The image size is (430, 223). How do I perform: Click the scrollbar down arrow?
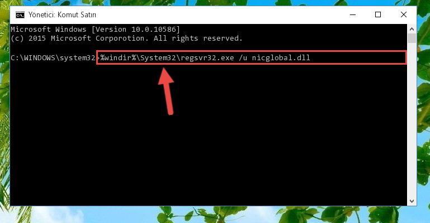[x=412, y=201]
